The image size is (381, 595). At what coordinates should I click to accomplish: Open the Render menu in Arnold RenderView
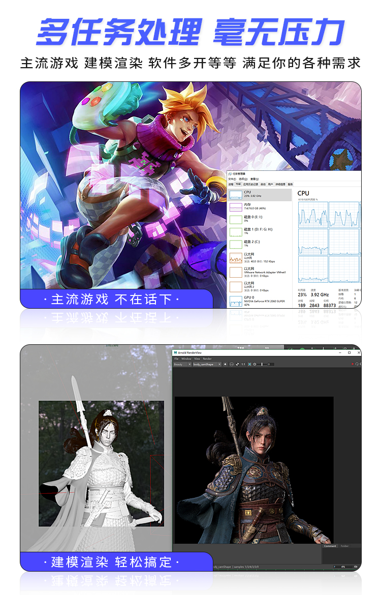coord(207,359)
